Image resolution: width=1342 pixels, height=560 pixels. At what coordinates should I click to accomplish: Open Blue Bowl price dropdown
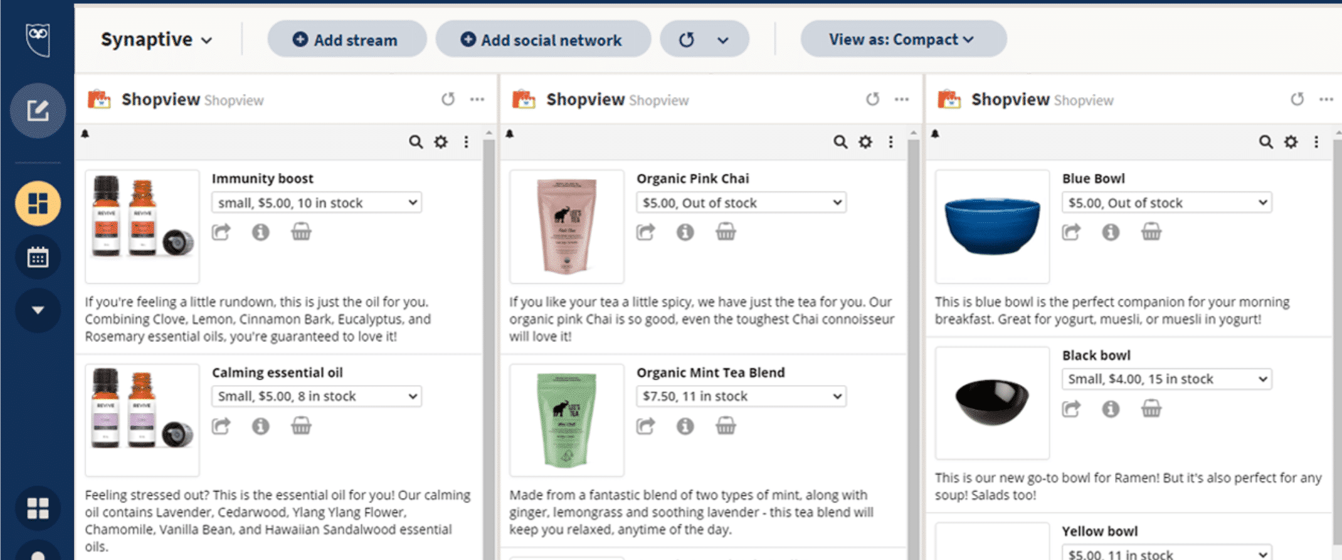(x=1166, y=202)
